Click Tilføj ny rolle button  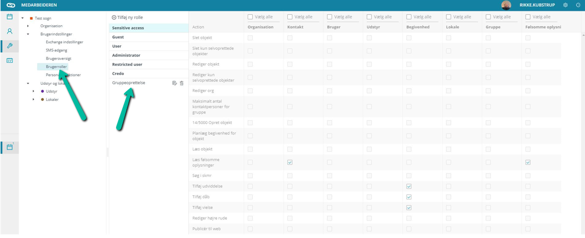(x=127, y=17)
